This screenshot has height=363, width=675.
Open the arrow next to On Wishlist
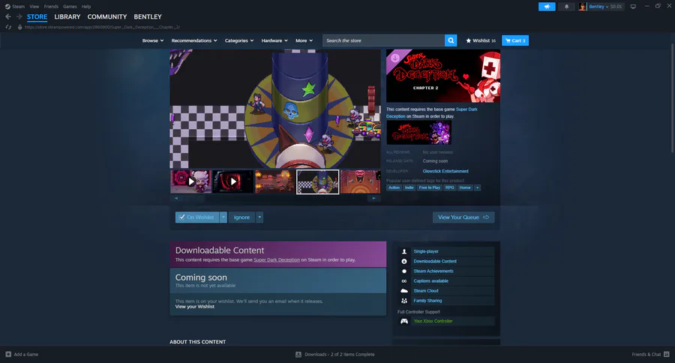coord(223,217)
